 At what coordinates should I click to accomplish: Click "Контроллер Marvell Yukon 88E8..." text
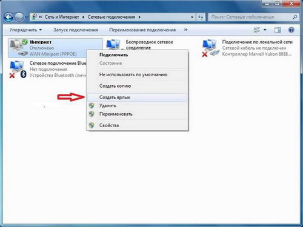click(257, 54)
